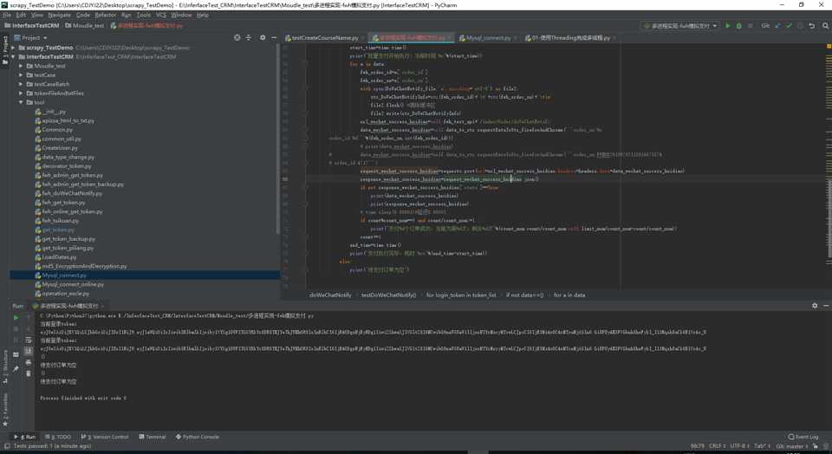The image size is (832, 454).
Task: Pin the Run tab
Action: click(16, 368)
